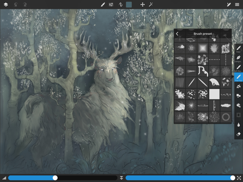The height and width of the screenshot is (182, 243).
Task: Open the hamburger main menu
Action: click(237, 5)
